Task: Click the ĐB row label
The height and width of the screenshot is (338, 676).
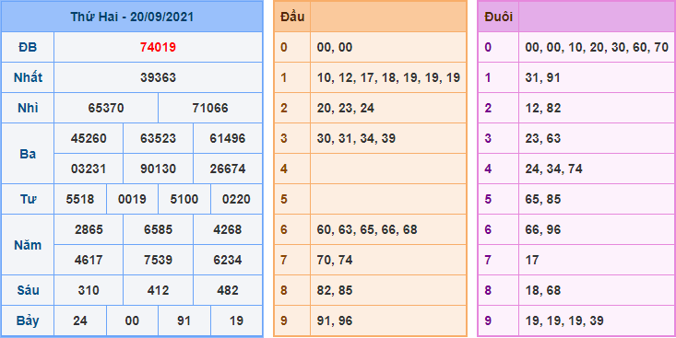Action: pyautogui.click(x=28, y=47)
